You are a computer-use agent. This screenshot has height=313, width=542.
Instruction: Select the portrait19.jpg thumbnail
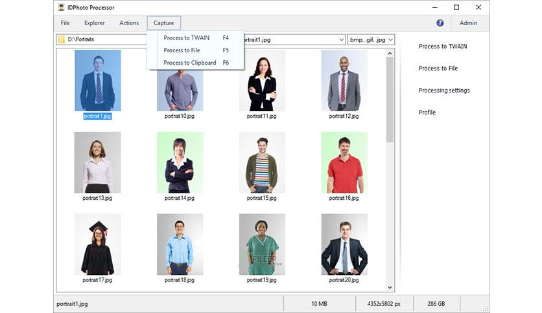pyautogui.click(x=262, y=244)
